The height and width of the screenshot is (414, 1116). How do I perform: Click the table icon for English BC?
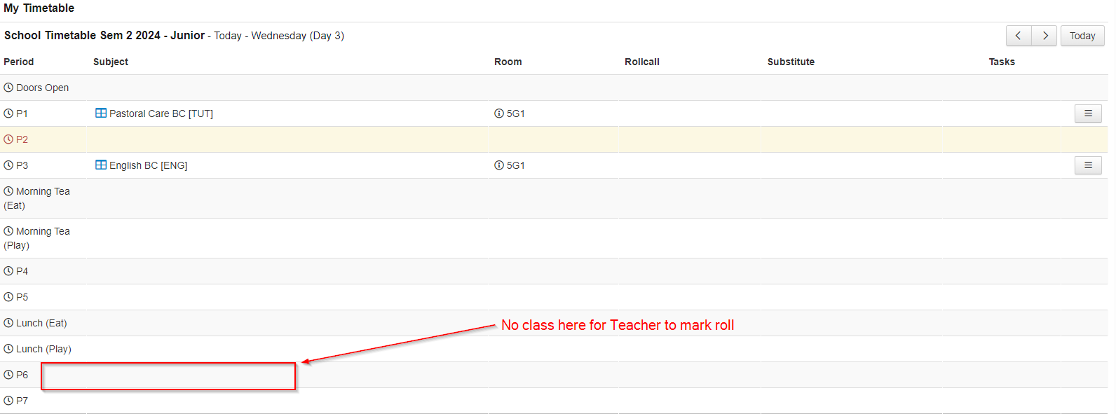tap(101, 165)
